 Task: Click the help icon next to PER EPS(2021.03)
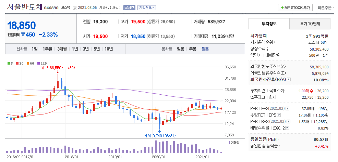(x=287, y=109)
